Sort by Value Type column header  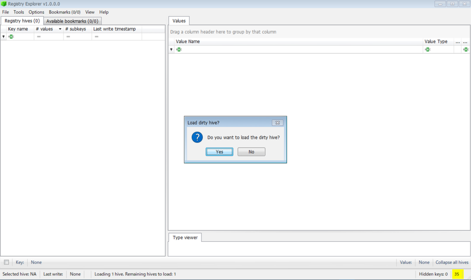438,41
